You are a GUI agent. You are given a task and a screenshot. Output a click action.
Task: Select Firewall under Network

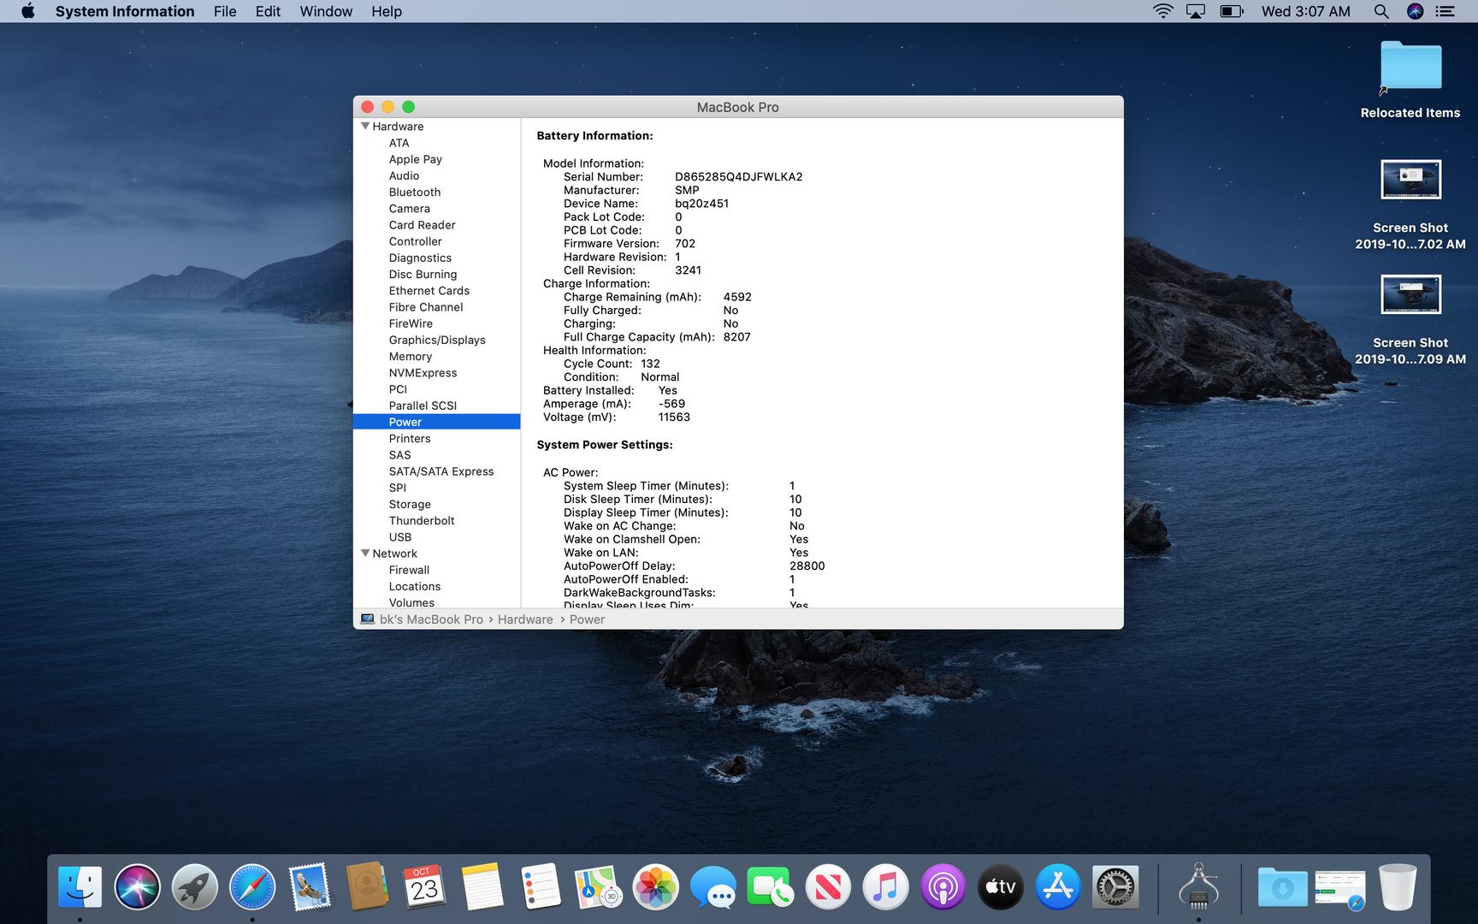(409, 570)
